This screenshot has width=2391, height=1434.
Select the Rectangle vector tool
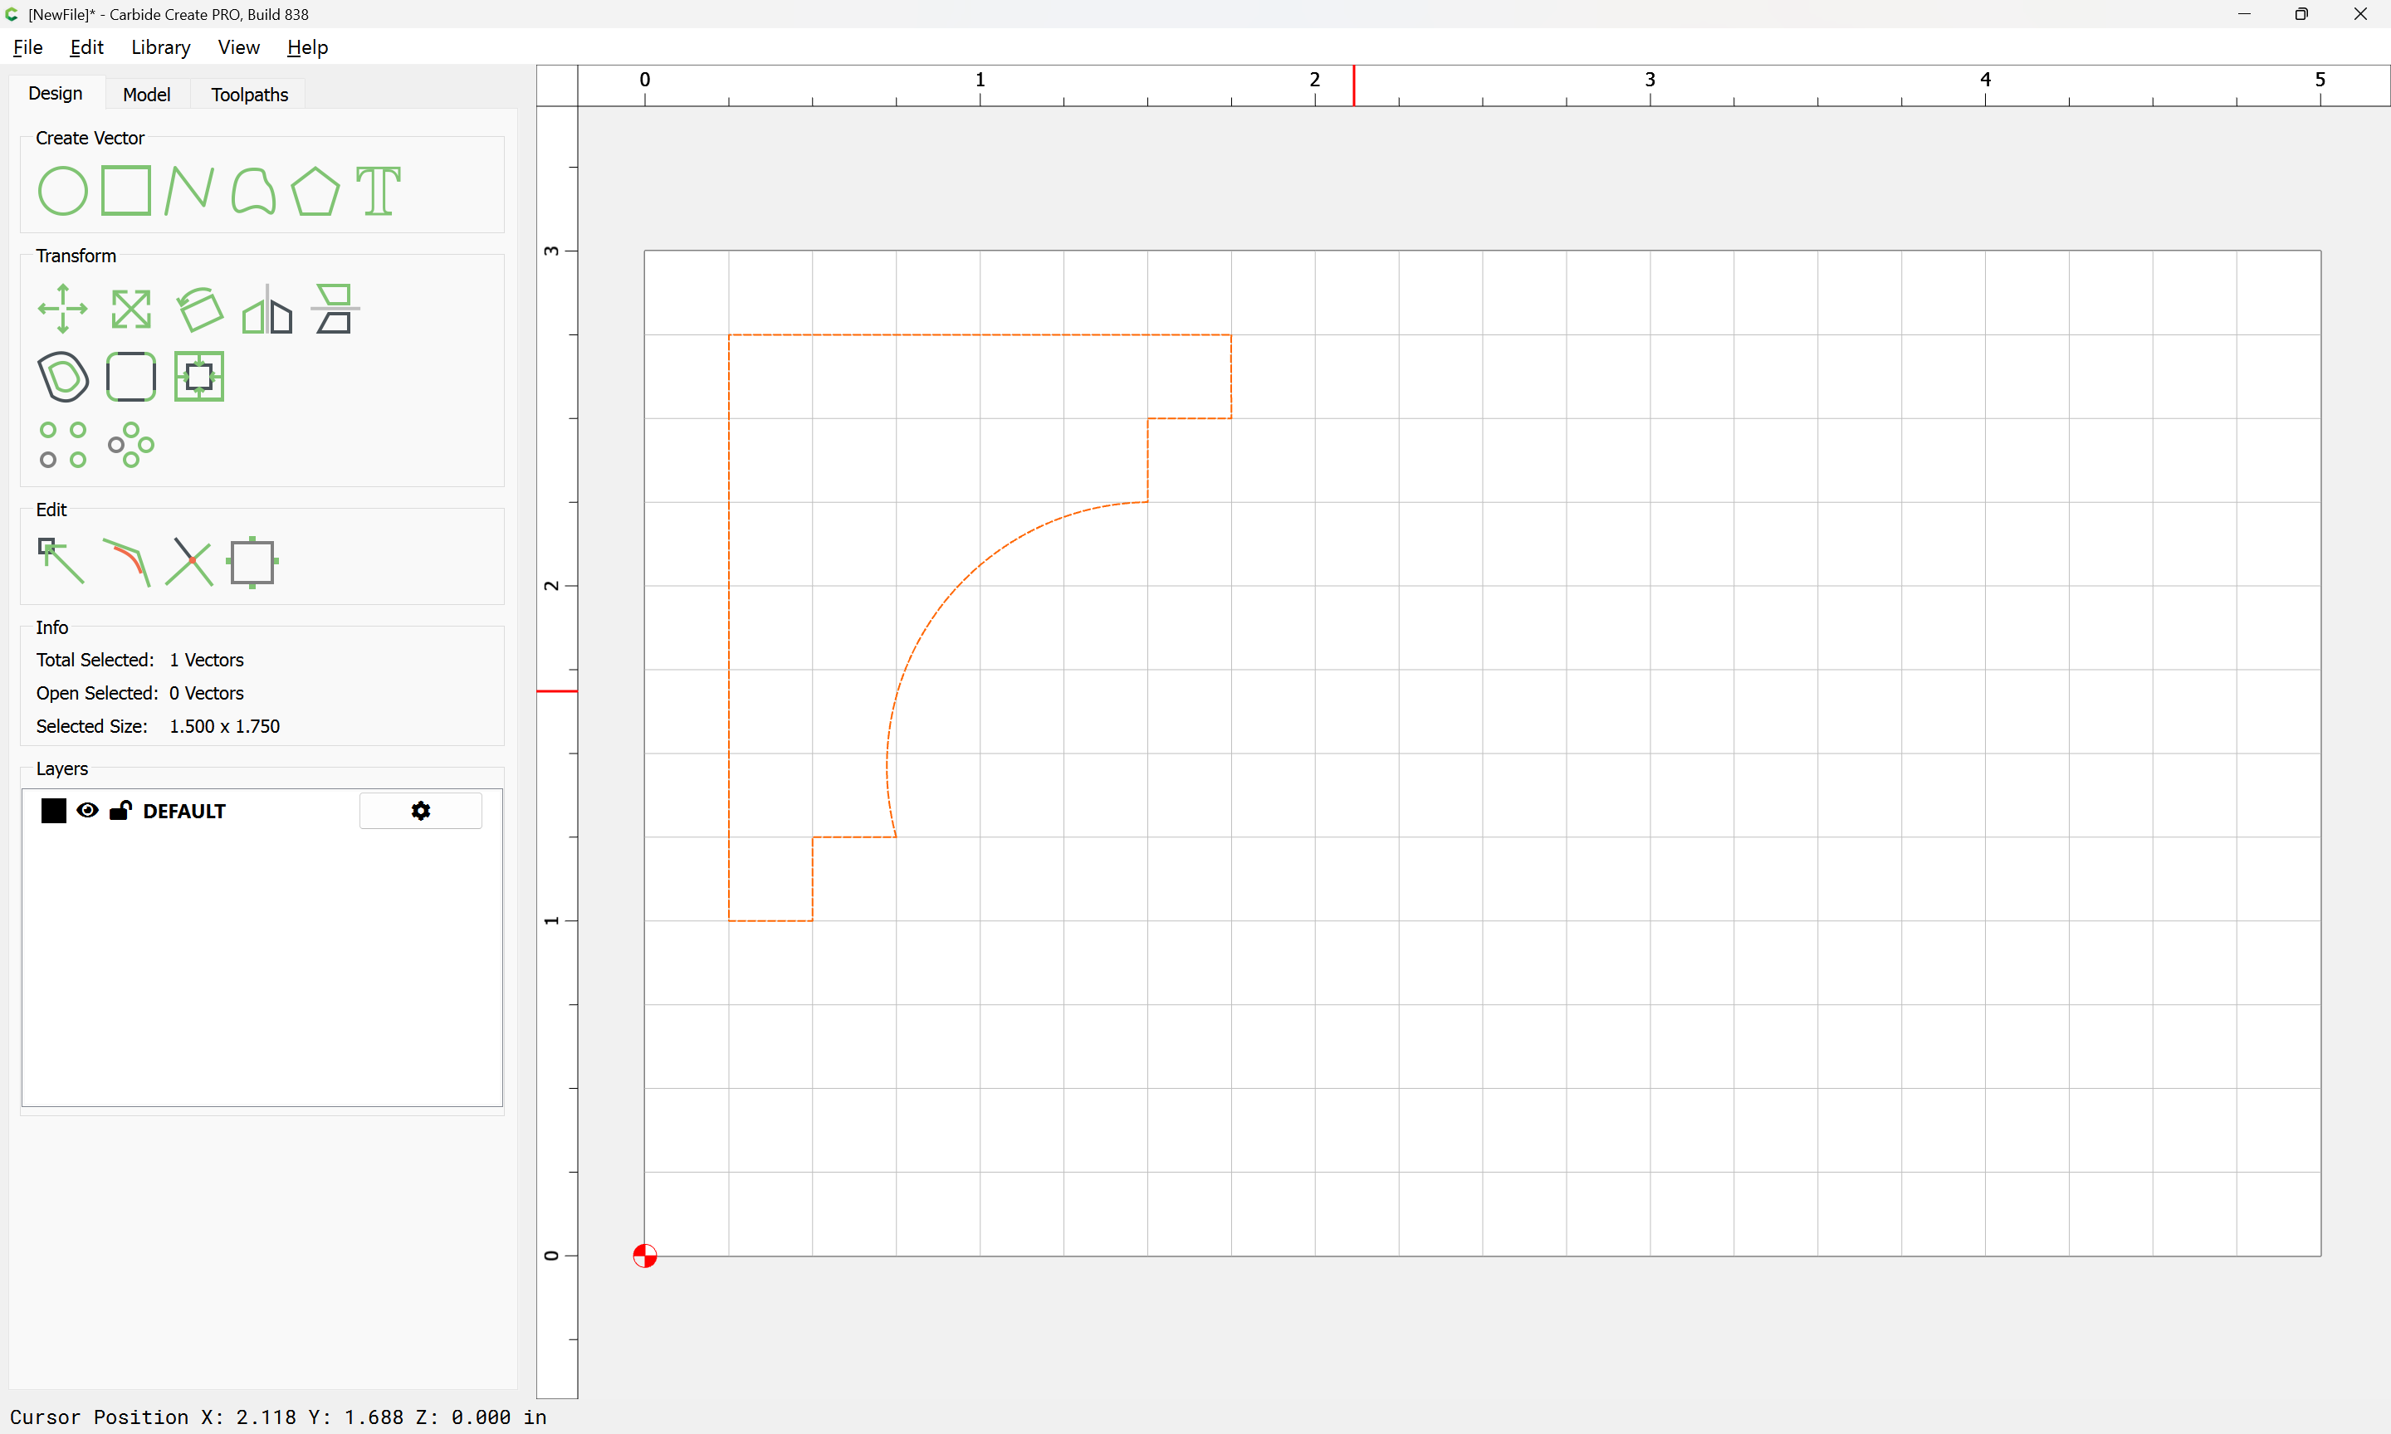pyautogui.click(x=125, y=190)
